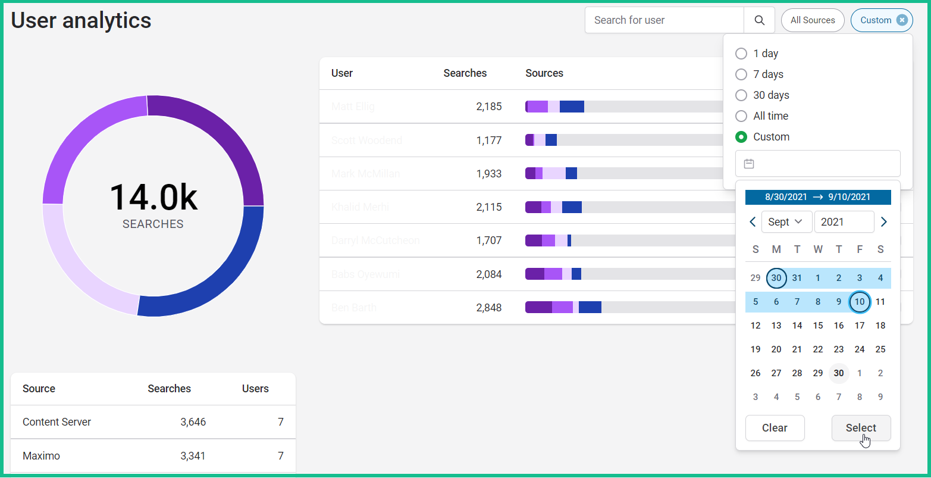Enable the 'All time' option
This screenshot has width=931, height=478.
[741, 115]
